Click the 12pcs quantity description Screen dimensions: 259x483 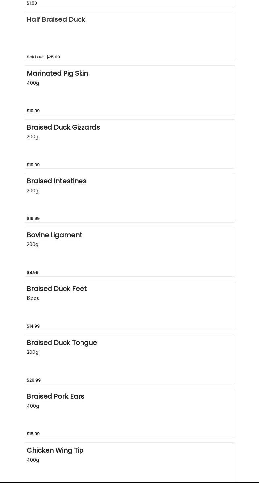point(33,298)
